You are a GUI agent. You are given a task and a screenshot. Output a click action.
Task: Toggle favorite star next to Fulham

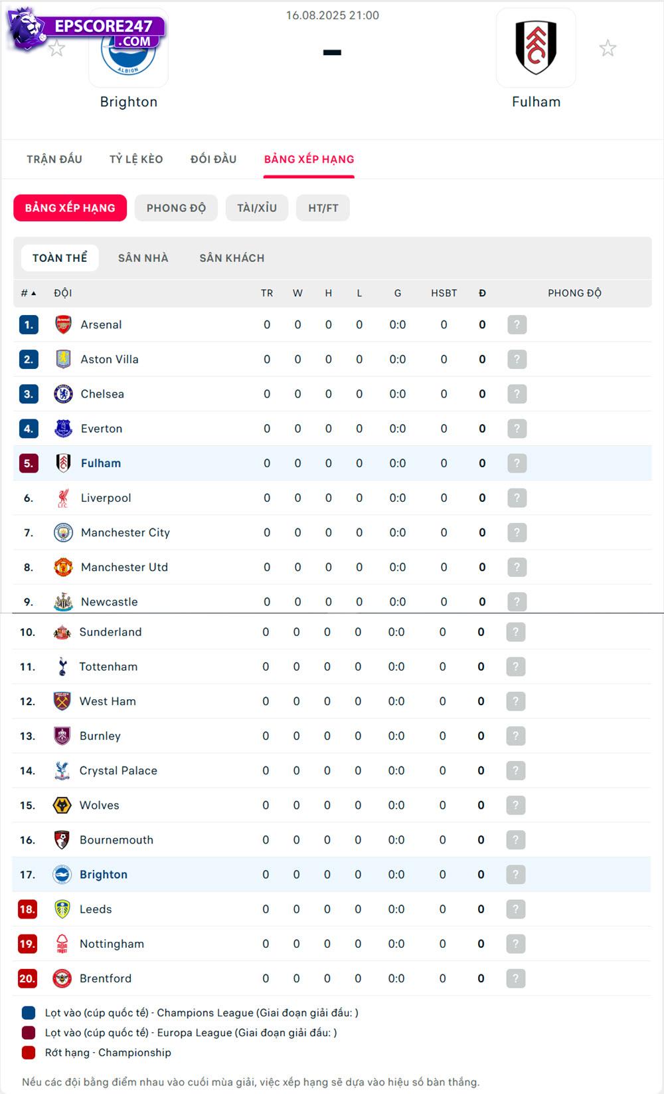tap(608, 49)
